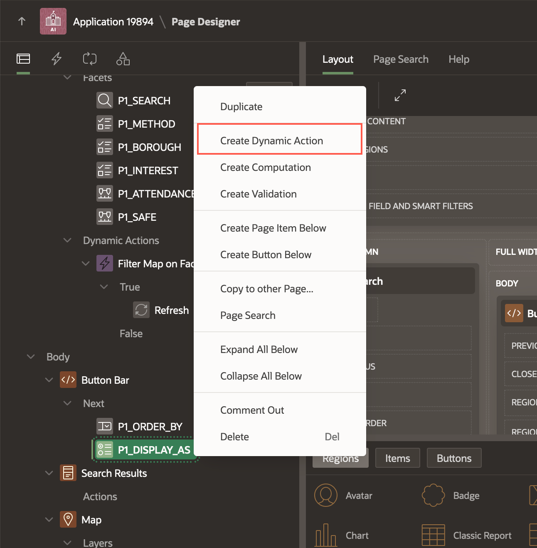Select the P1_SEARCH tree item
Viewport: 537px width, 548px height.
tap(144, 101)
